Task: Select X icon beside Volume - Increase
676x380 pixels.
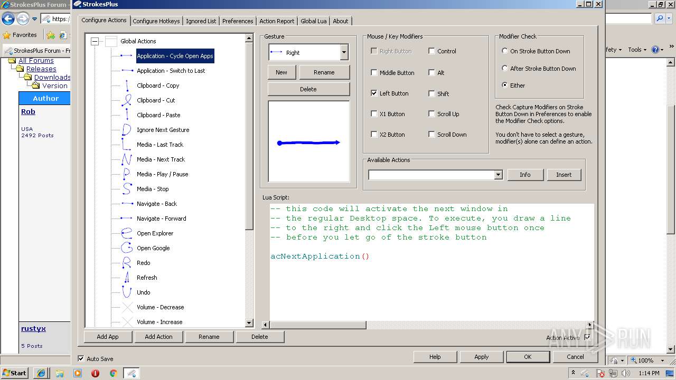Action: coord(127,322)
